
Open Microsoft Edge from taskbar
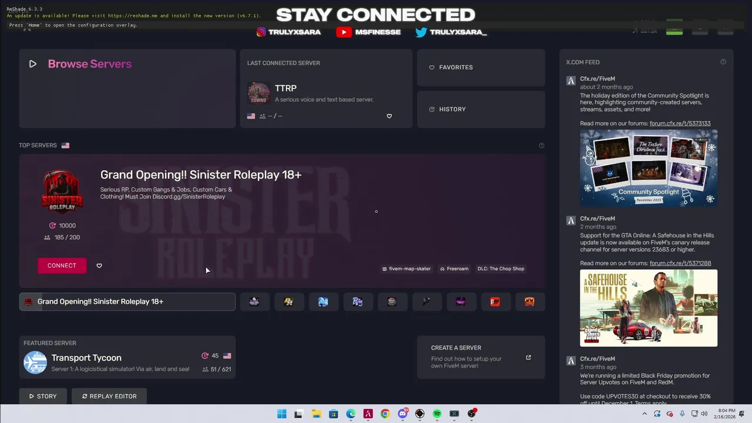(x=351, y=414)
